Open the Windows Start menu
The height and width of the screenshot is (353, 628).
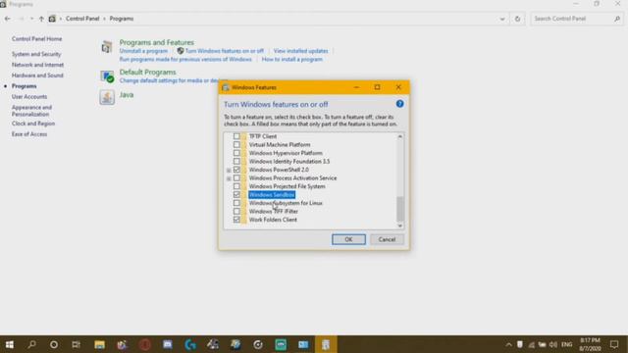[x=10, y=344]
